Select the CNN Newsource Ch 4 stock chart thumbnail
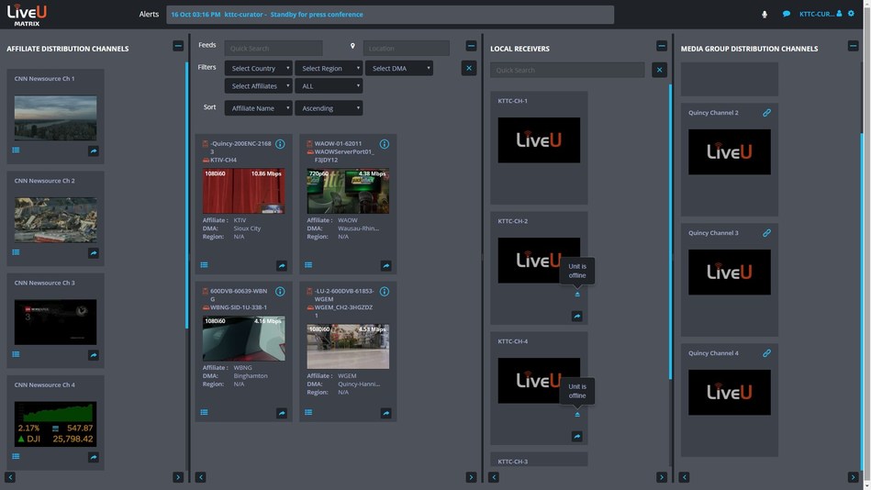Image resolution: width=871 pixels, height=490 pixels. point(56,424)
